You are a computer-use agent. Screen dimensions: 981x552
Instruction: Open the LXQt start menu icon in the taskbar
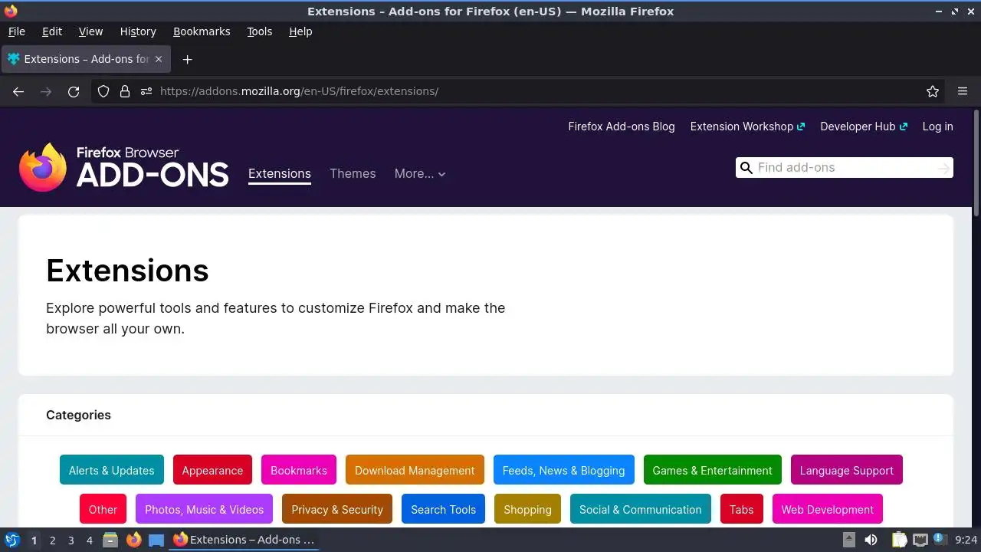(x=11, y=540)
